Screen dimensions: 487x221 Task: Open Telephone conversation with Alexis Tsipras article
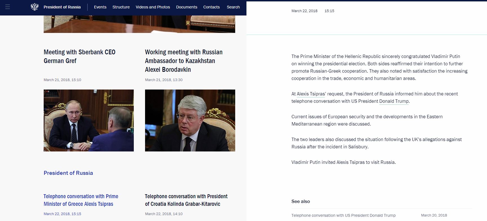(81, 200)
